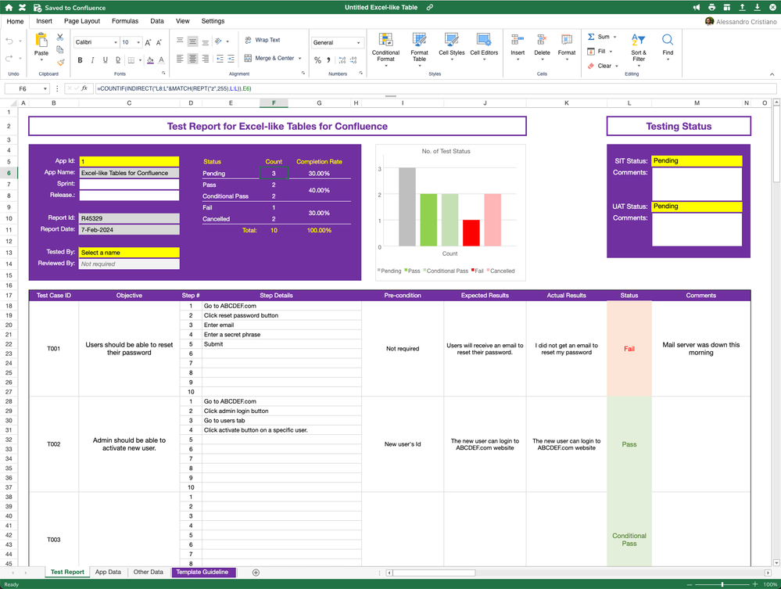Open the App Data sheet tab
The image size is (781, 589).
108,572
